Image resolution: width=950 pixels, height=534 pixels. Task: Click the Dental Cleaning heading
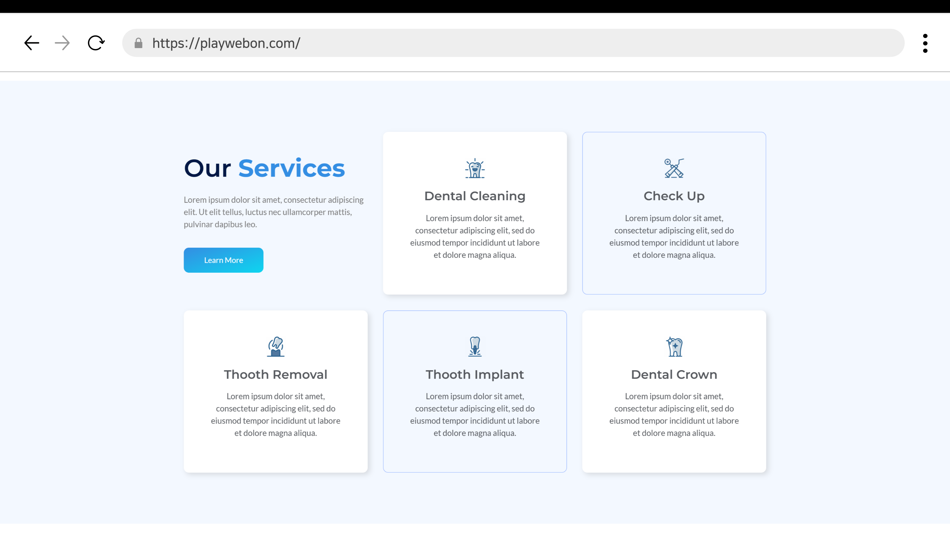(475, 196)
